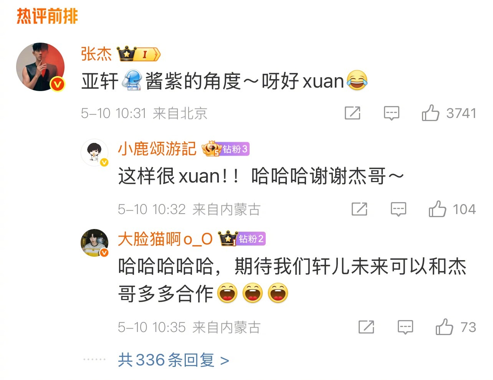
Task: Repost 小鹿颂游記's reply via share icon
Action: (x=359, y=209)
